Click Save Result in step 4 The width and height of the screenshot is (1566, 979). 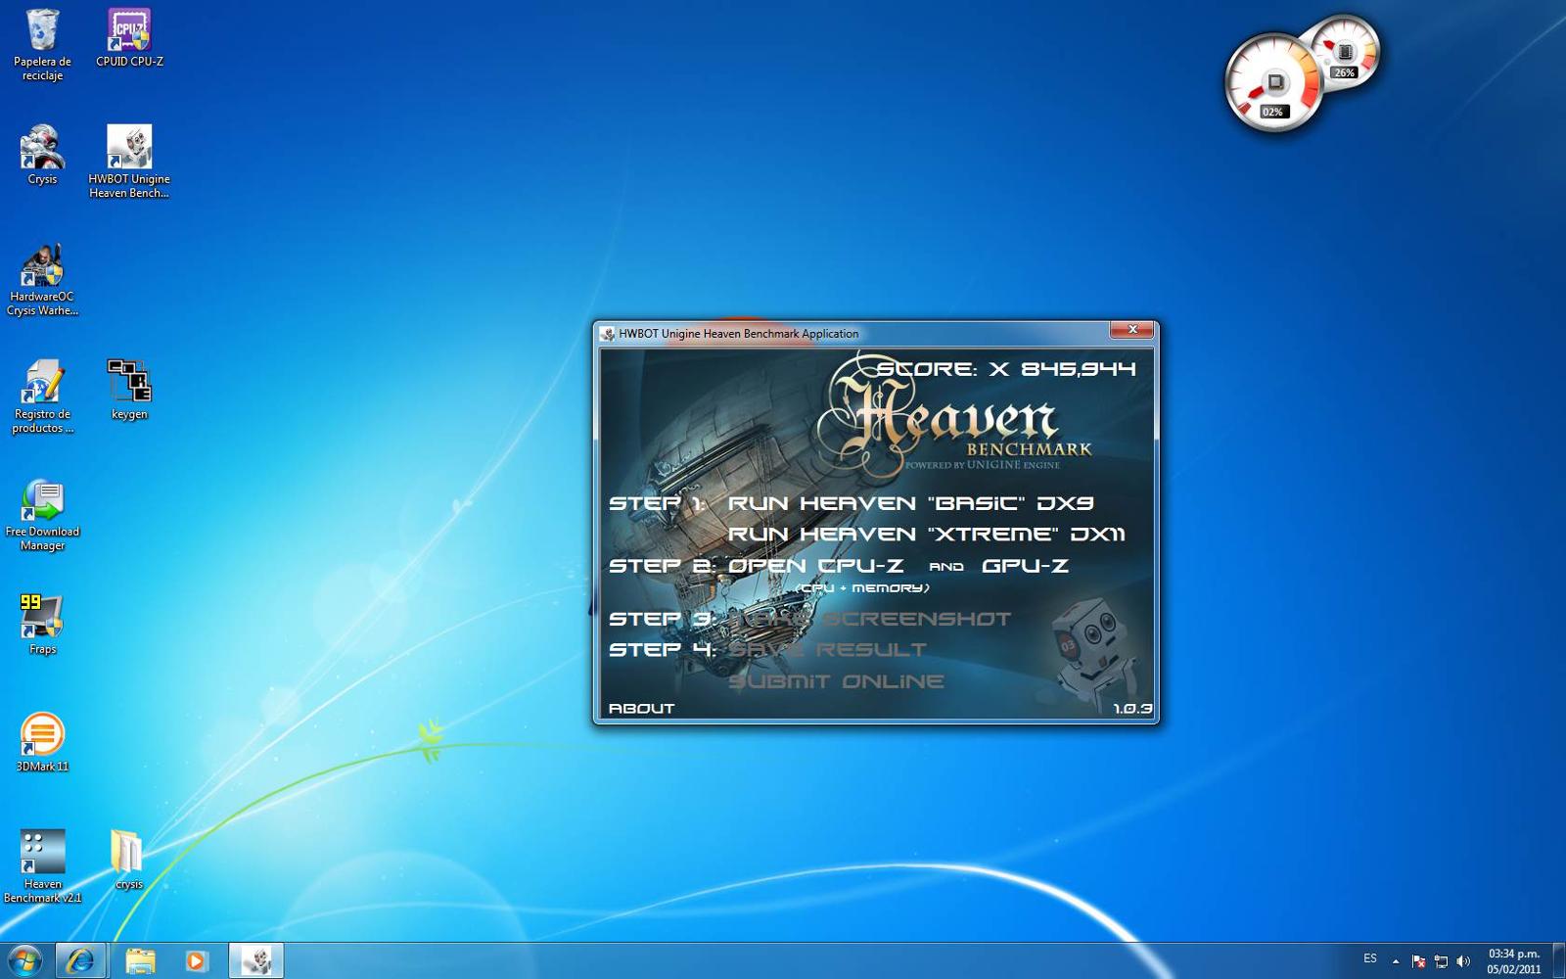(827, 650)
